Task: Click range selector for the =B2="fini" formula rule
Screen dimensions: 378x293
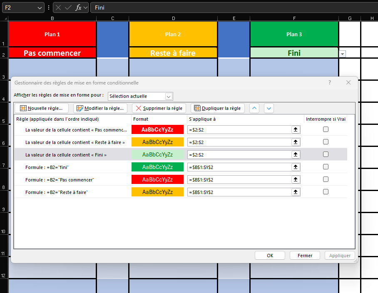Action: (296, 167)
